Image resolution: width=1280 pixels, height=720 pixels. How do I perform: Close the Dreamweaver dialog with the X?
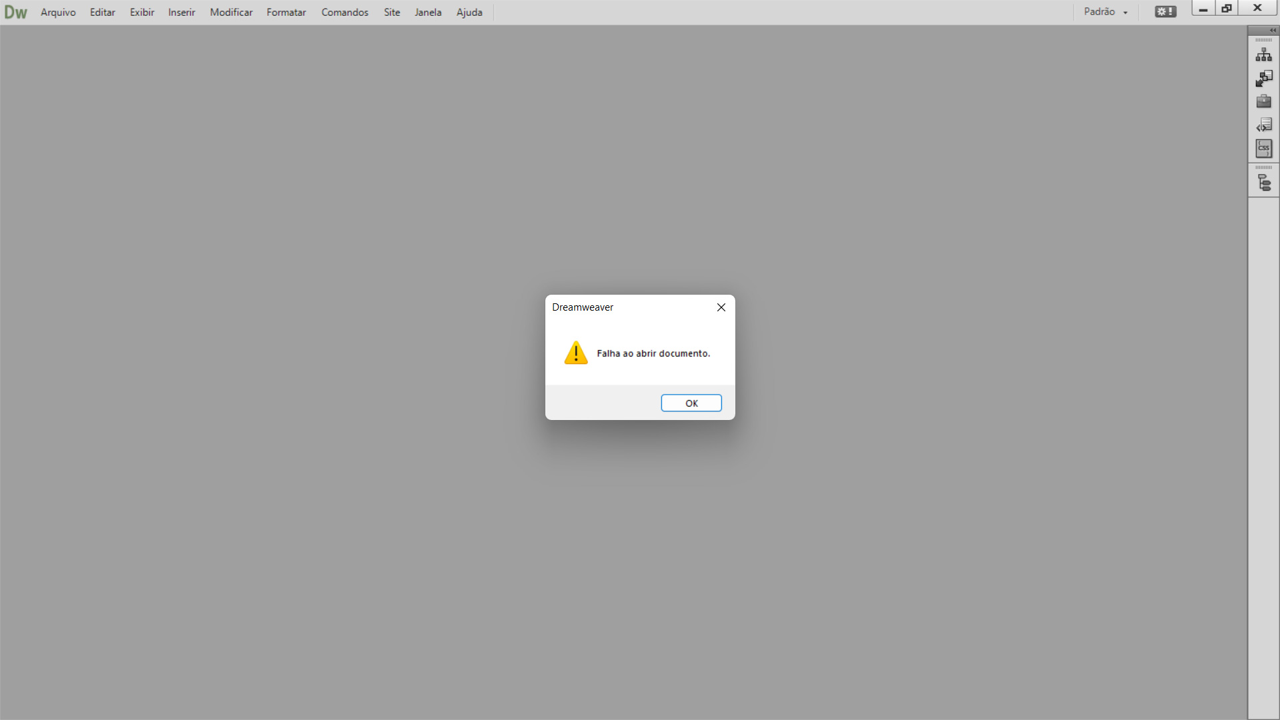click(721, 307)
